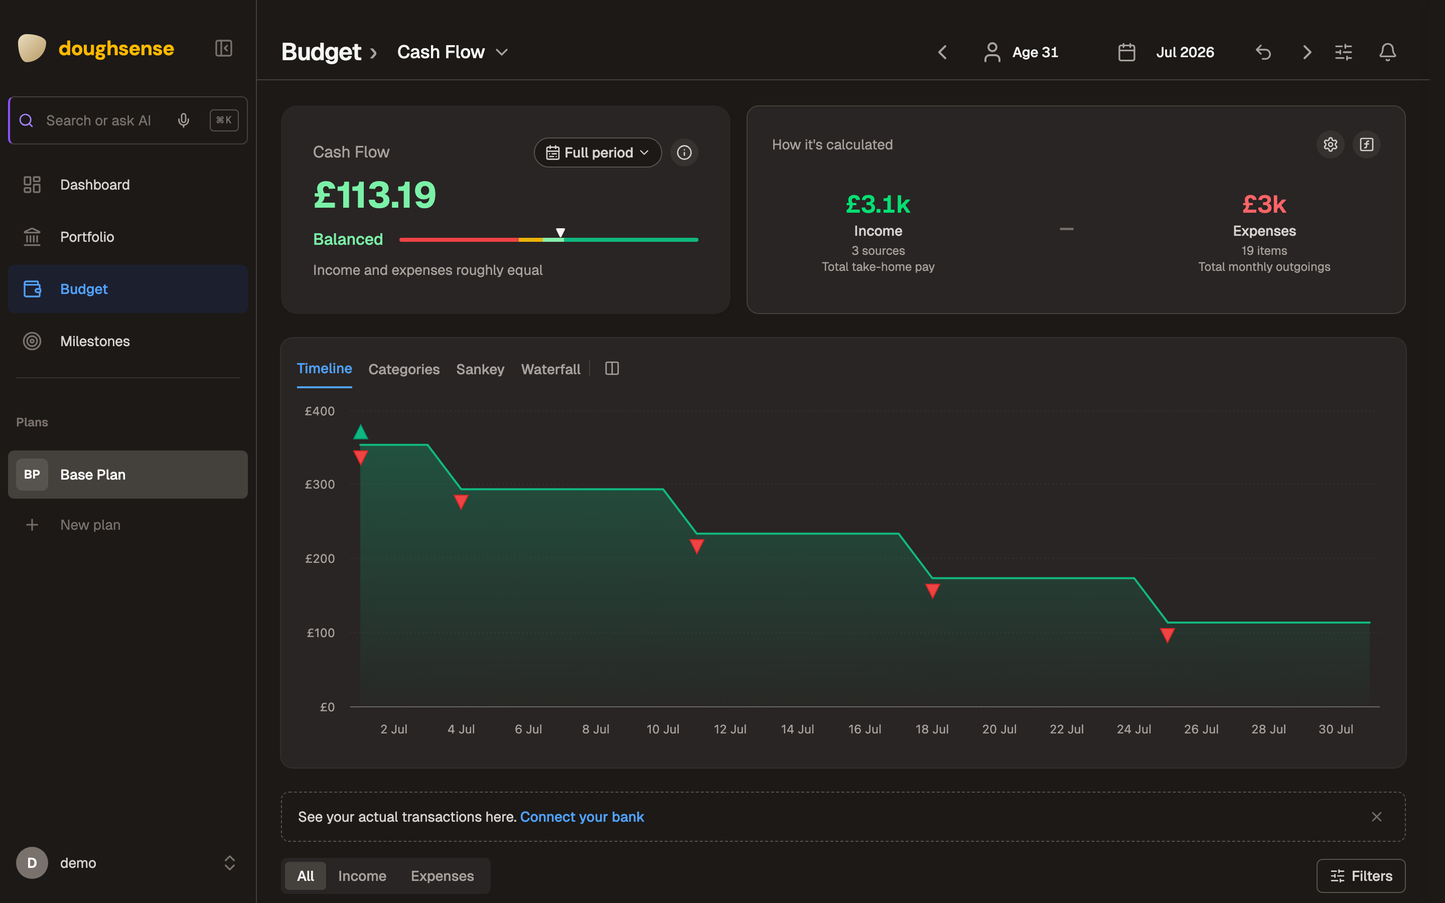Open the Full period dropdown
The image size is (1445, 903).
[598, 153]
